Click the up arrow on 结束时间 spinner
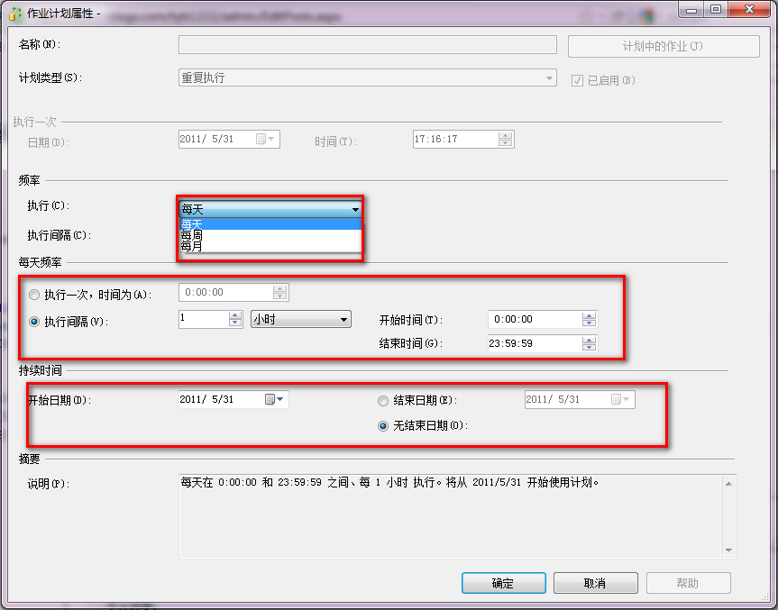 (x=590, y=339)
